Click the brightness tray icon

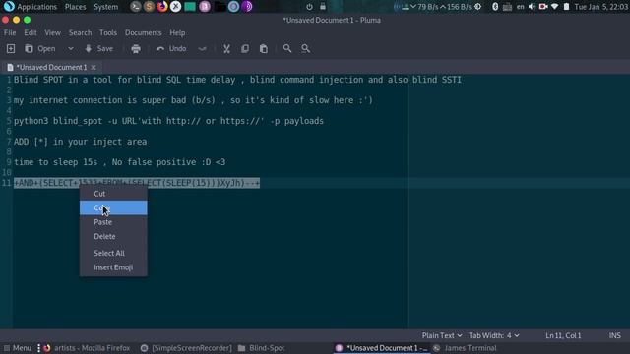[x=477, y=7]
